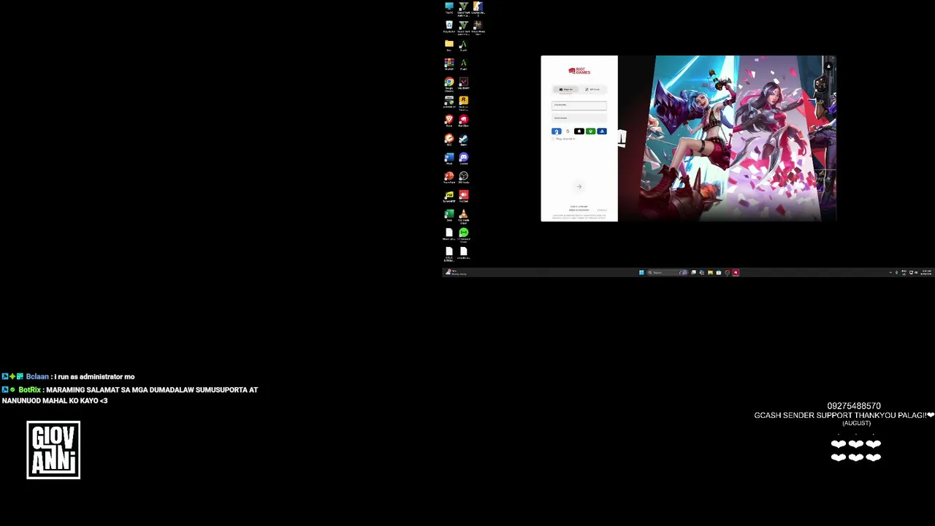Viewport: 935px width, 526px height.
Task: Click the Riot Client taskbar icon
Action: (736, 272)
